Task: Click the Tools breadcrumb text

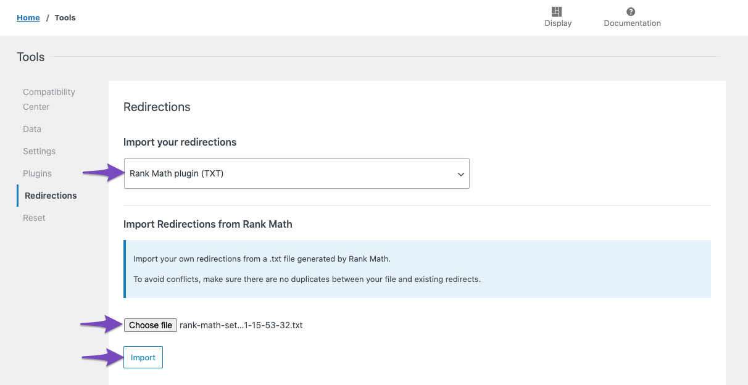Action: (65, 18)
